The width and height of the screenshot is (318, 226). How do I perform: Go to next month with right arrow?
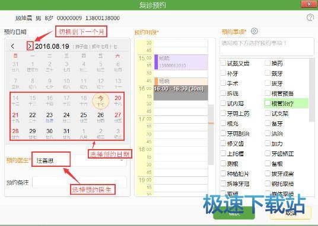30,46
